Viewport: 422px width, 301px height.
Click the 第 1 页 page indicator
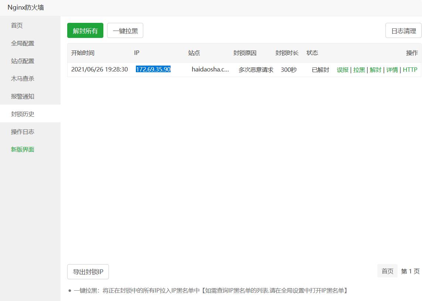click(410, 271)
